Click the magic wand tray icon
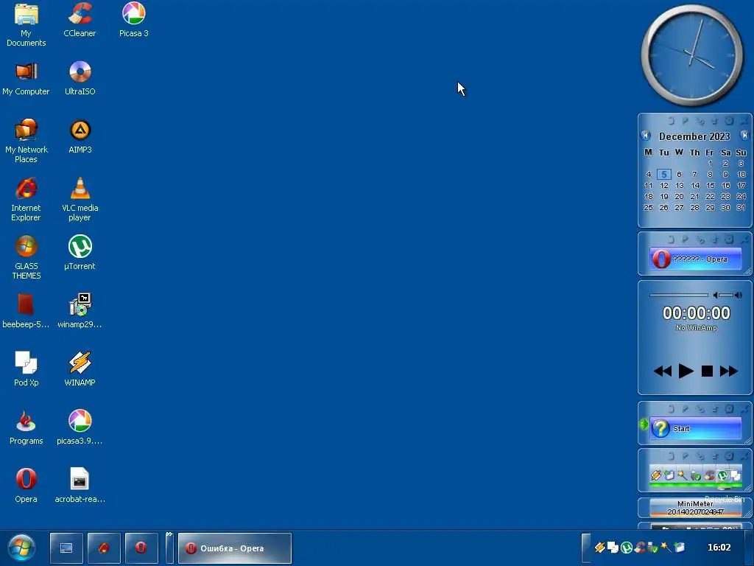 (666, 548)
